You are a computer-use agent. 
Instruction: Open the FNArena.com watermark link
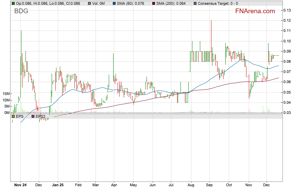tap(255, 11)
